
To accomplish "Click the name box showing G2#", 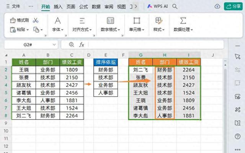I will 28,45.
